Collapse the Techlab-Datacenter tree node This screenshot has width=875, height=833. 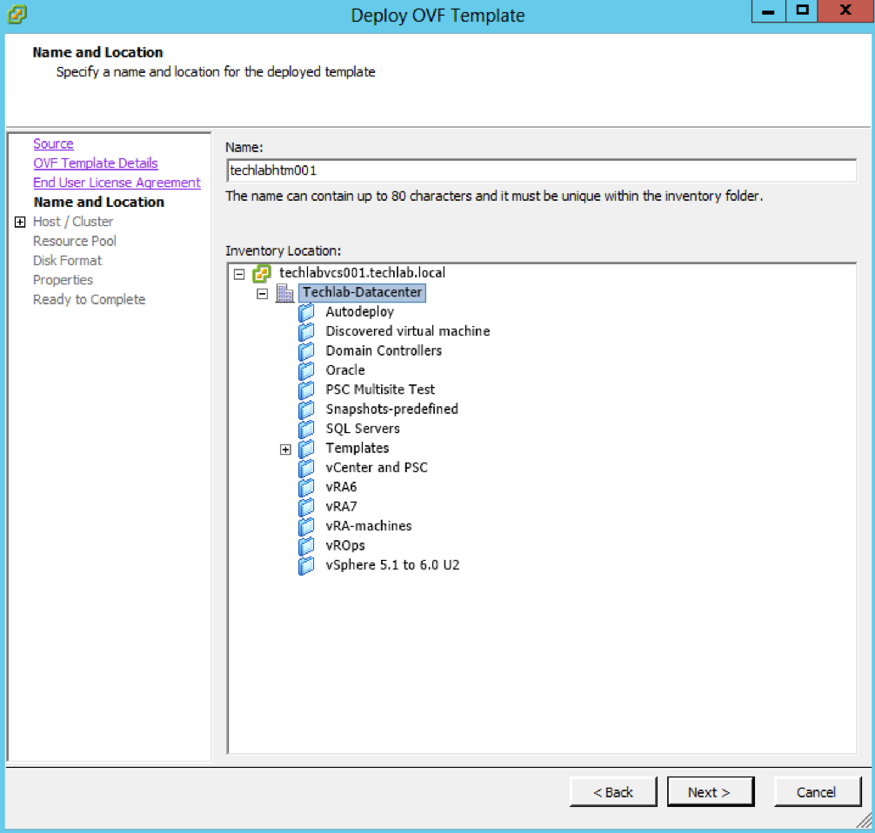pyautogui.click(x=263, y=294)
